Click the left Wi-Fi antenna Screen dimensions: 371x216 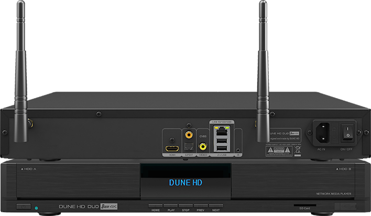21,71
